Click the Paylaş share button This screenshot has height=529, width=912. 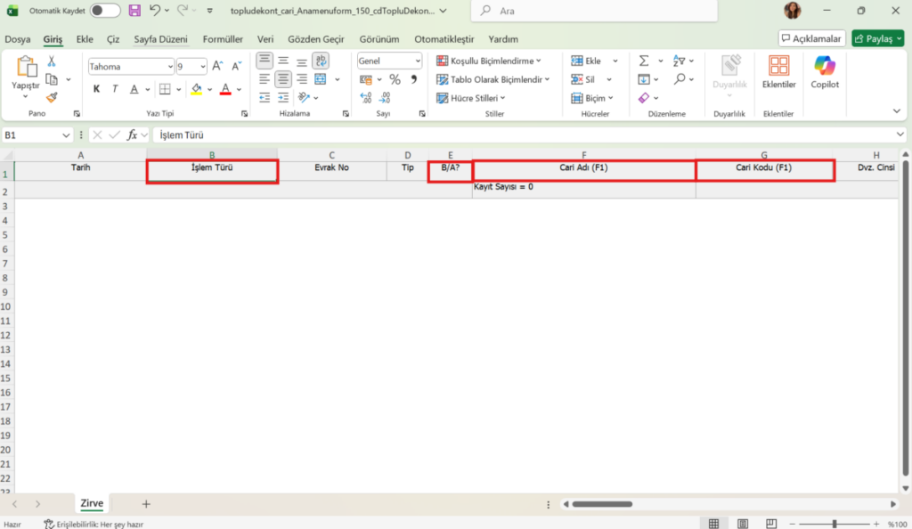tap(877, 38)
